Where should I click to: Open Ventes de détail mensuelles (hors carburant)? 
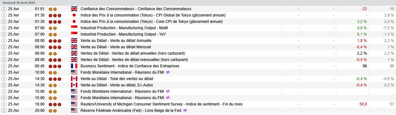coord(134,60)
